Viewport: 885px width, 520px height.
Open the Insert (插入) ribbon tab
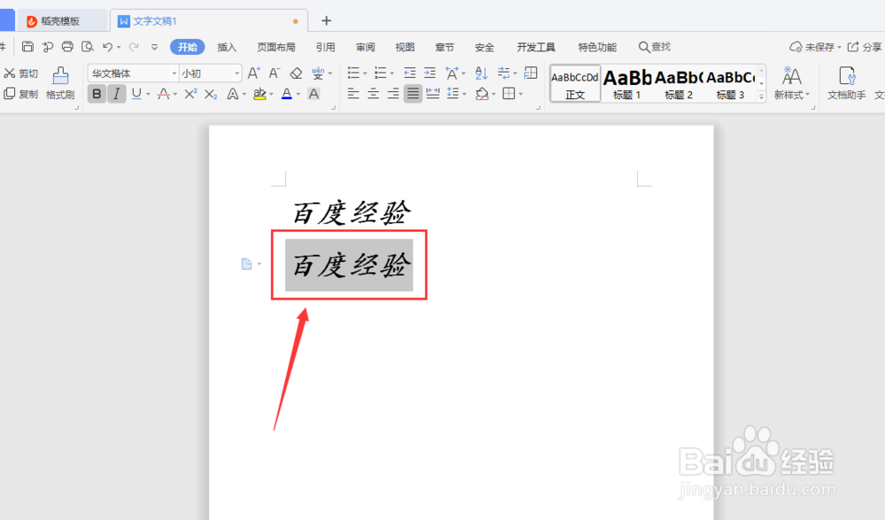click(227, 47)
